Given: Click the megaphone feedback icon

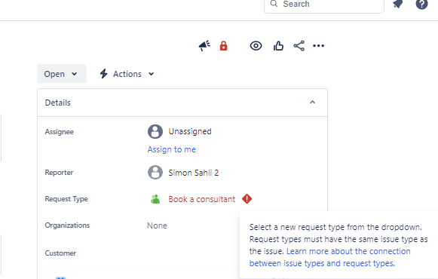Looking at the screenshot, I should pos(204,46).
